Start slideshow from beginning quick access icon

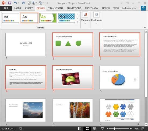click(29, 3)
